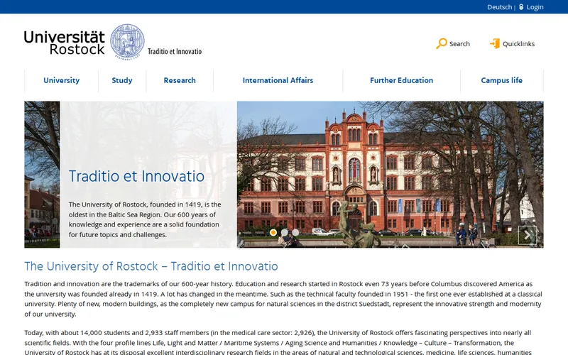Image resolution: width=568 pixels, height=355 pixels.
Task: Switch language to Deutsch
Action: pyautogui.click(x=499, y=7)
